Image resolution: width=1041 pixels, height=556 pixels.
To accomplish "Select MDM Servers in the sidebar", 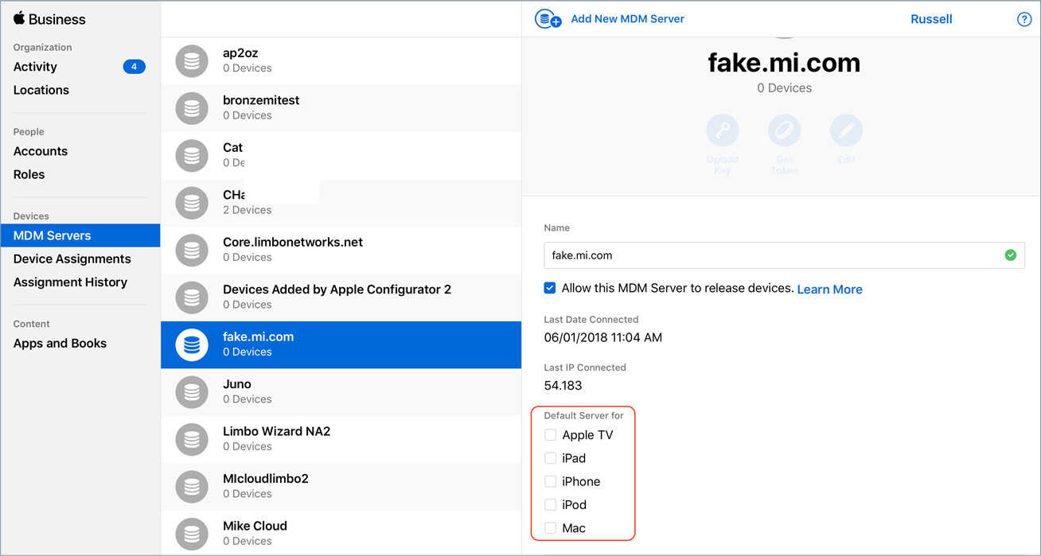I will click(x=80, y=235).
